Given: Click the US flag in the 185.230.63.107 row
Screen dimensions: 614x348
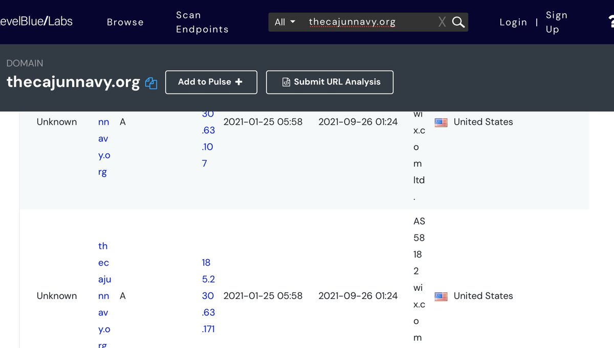Looking at the screenshot, I should 441,122.
